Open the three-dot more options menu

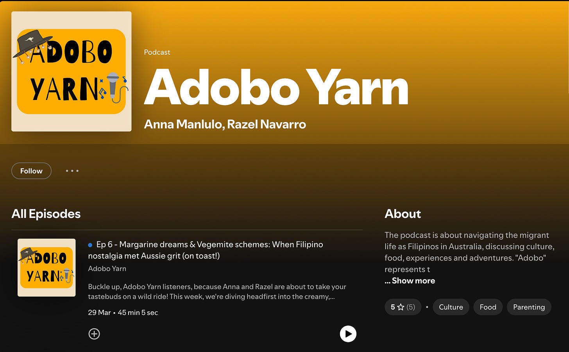tap(72, 171)
